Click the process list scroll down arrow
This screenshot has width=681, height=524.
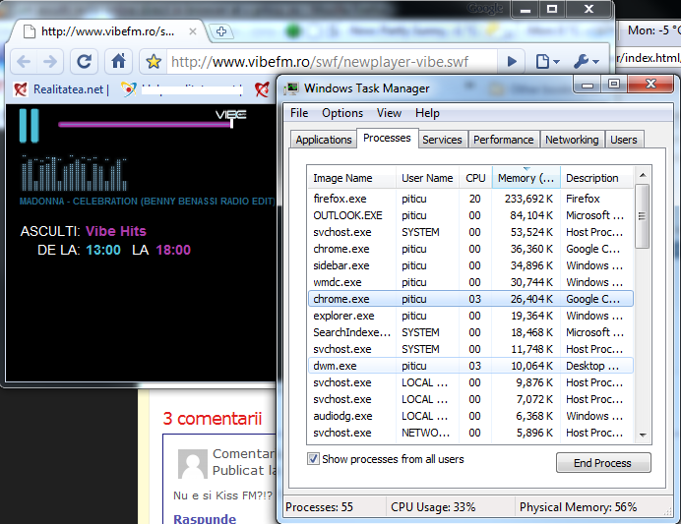[x=643, y=435]
